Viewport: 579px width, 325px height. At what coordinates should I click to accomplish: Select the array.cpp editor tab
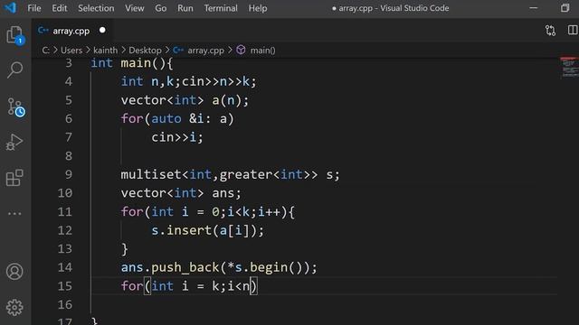(x=72, y=31)
